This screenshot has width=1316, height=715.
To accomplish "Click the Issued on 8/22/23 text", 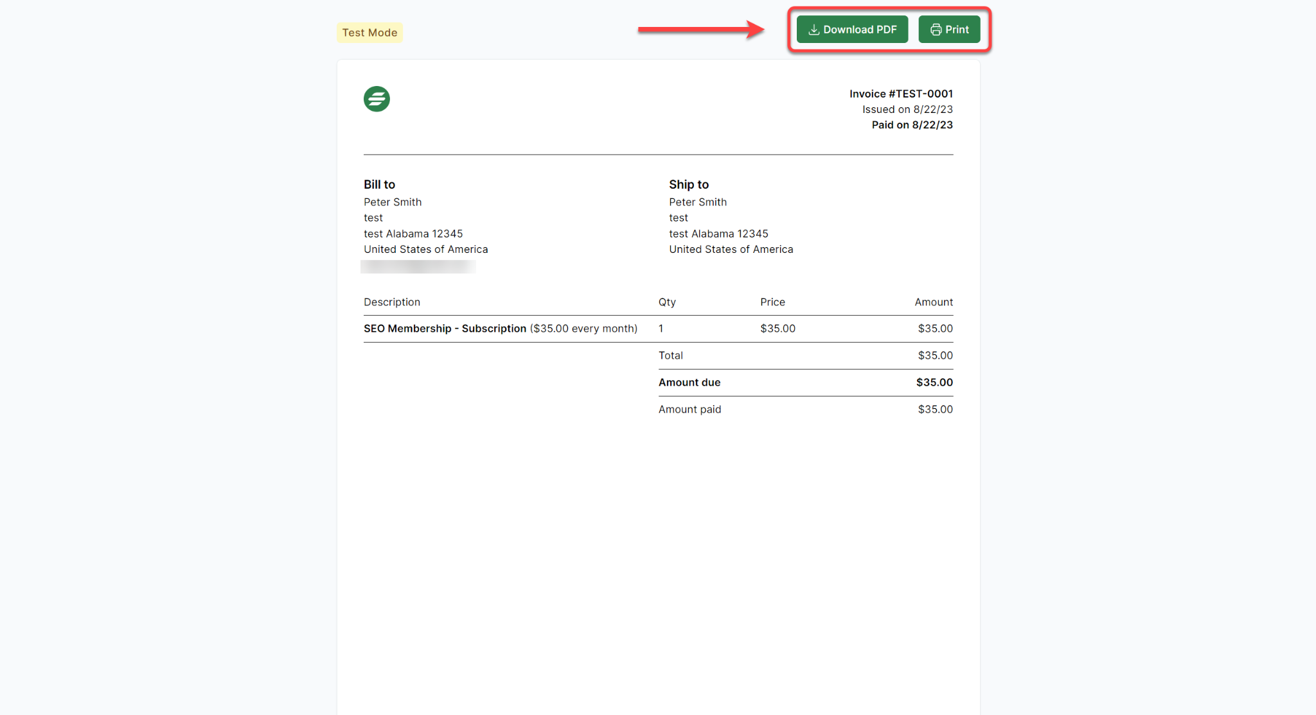I will pyautogui.click(x=907, y=109).
